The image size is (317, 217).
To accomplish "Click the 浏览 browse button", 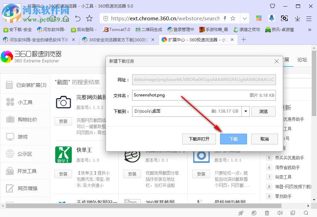I will coord(263,111).
